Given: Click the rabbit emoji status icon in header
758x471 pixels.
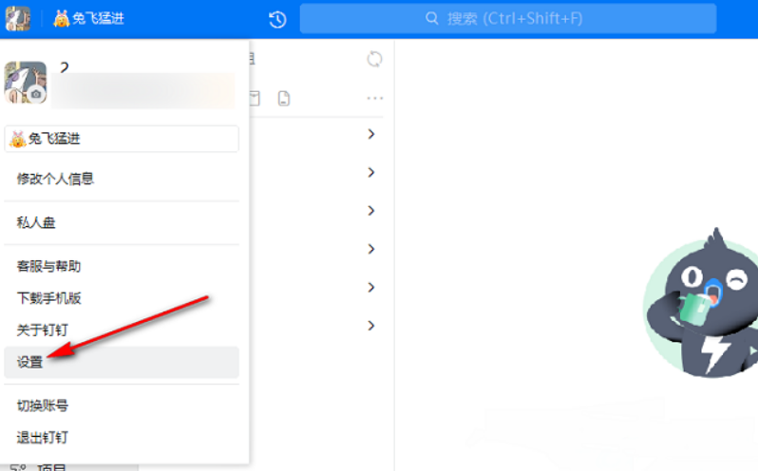Looking at the screenshot, I should coord(62,19).
